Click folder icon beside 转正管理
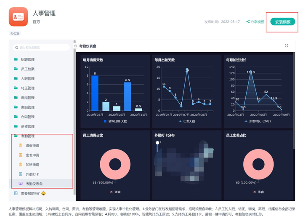 pos(16,88)
